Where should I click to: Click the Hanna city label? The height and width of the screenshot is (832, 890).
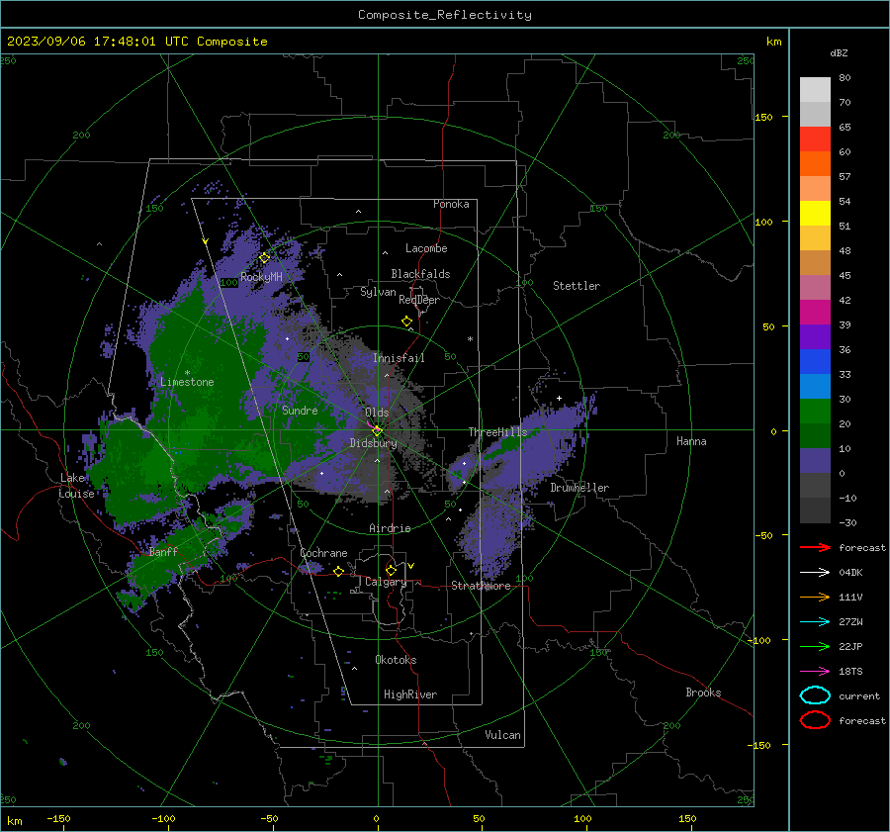coord(691,441)
